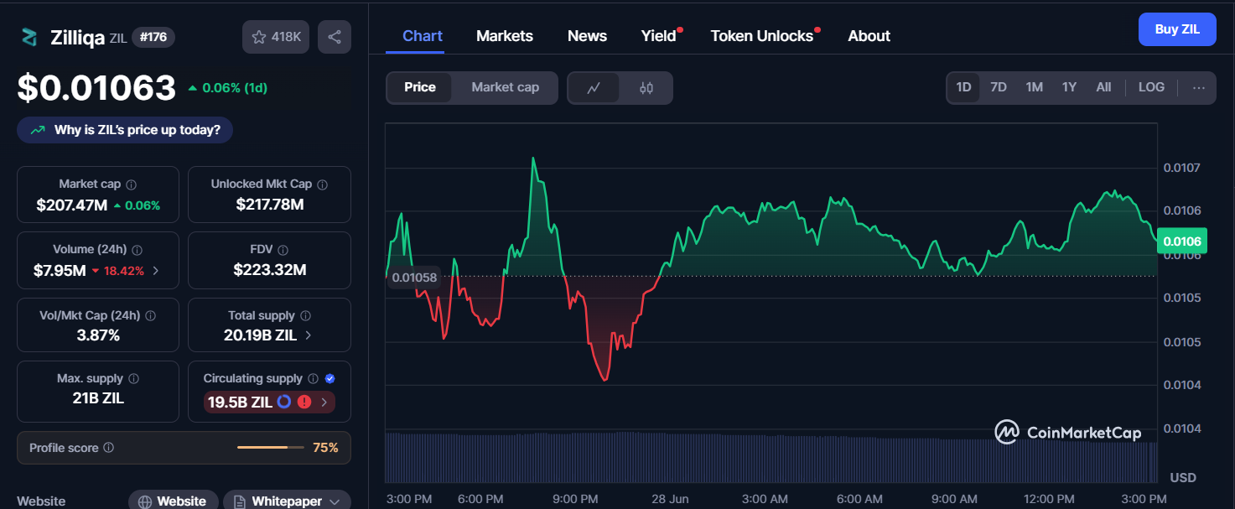1235x509 pixels.
Task: Click Total supply info icon
Action: click(305, 316)
